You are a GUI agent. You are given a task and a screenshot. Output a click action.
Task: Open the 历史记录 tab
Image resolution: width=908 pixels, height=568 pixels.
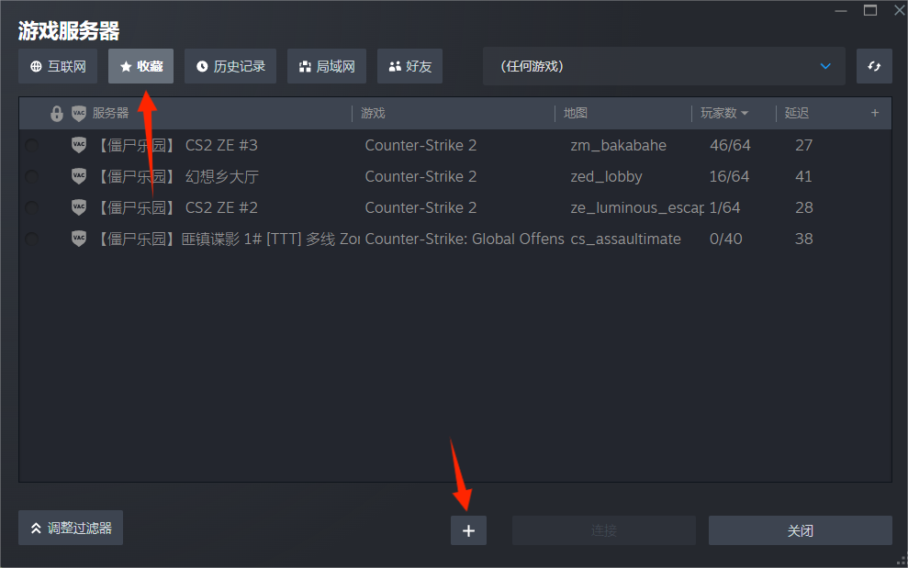point(230,66)
